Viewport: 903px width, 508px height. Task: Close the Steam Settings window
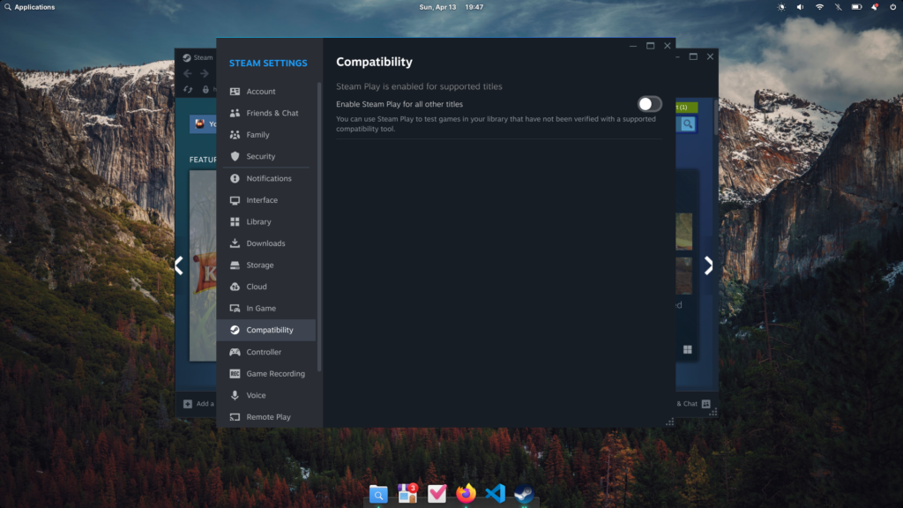[668, 46]
